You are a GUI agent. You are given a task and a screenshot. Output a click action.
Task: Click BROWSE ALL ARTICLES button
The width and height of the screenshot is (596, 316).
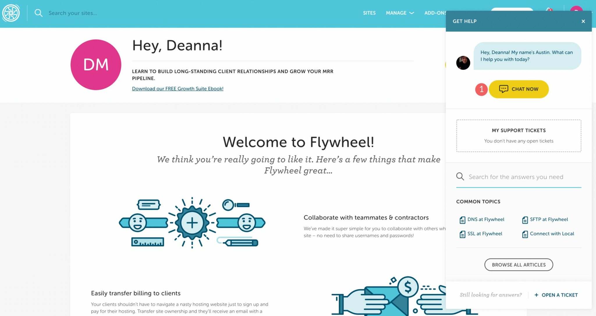pos(518,264)
